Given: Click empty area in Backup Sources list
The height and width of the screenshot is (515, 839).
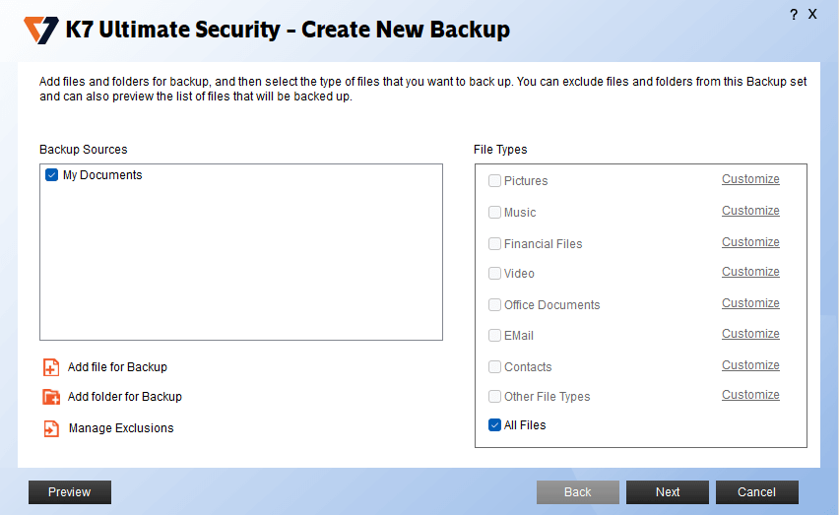Looking at the screenshot, I should (241, 266).
